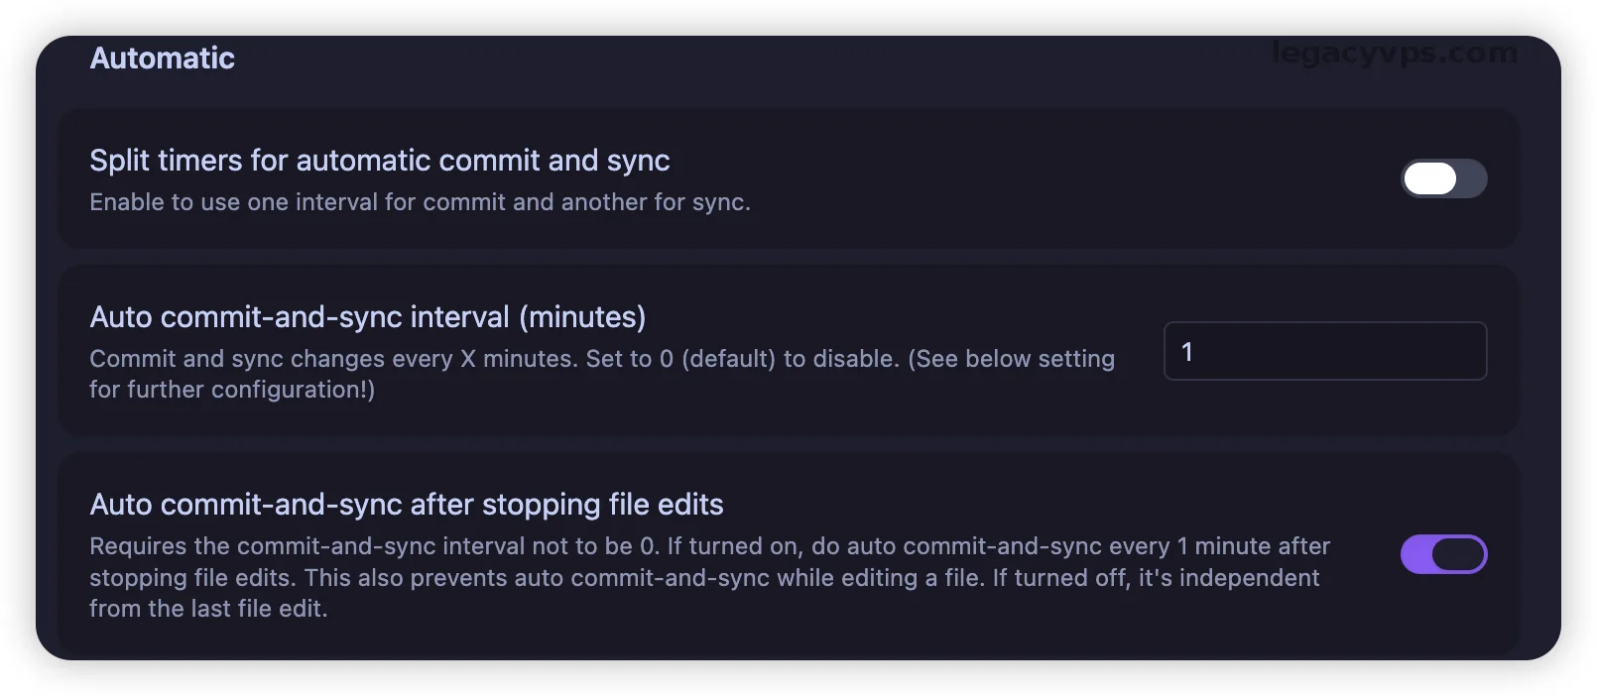1597x696 pixels.
Task: Click 'from the last file edit.' text line
Action: pos(207,609)
